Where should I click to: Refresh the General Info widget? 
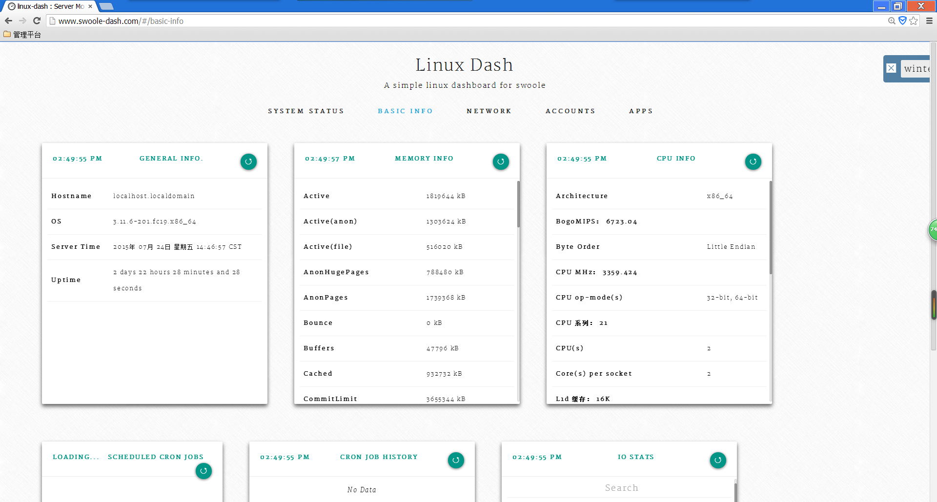coord(248,161)
